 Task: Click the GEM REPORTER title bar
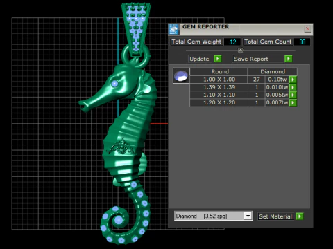click(x=241, y=29)
